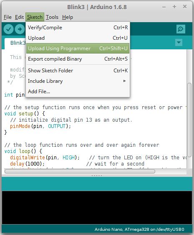
Task: Expand the Include Library submenu
Action: (x=78, y=81)
